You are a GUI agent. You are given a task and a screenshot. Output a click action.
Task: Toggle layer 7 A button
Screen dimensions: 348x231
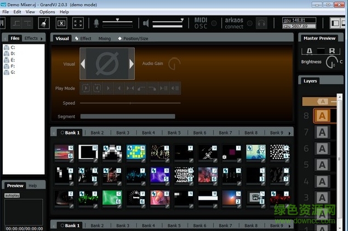(x=322, y=132)
